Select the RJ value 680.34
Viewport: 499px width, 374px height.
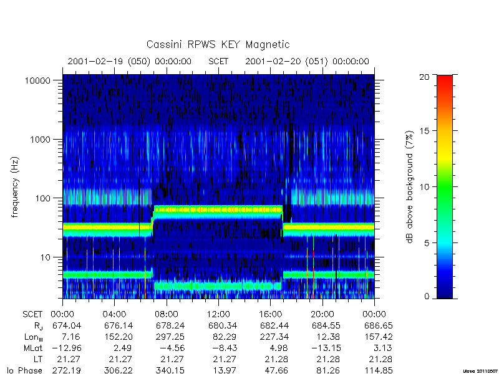(x=223, y=325)
